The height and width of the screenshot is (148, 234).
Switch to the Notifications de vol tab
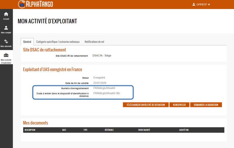click(94, 42)
